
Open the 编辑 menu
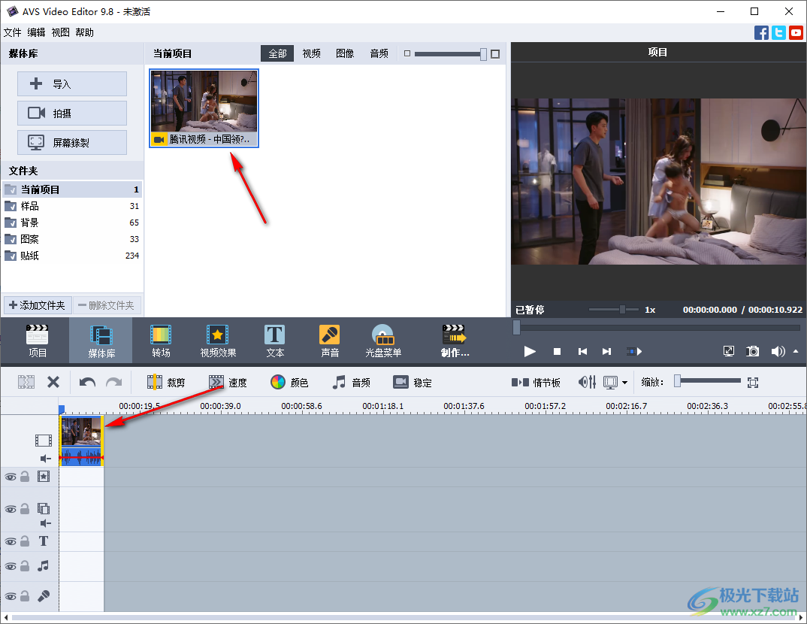pyautogui.click(x=36, y=32)
